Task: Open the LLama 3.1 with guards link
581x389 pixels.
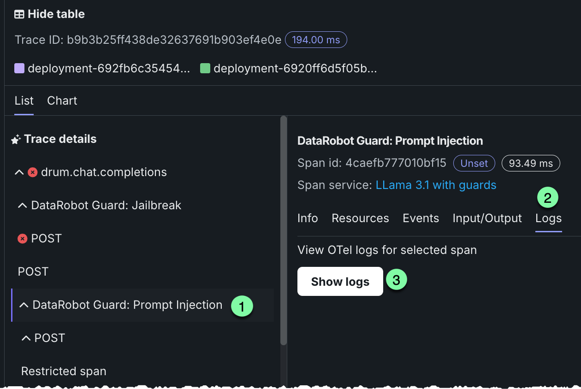Action: click(x=436, y=185)
